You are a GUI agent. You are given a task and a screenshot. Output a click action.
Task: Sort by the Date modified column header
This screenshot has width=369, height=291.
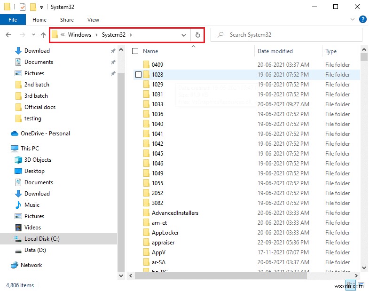click(275, 51)
